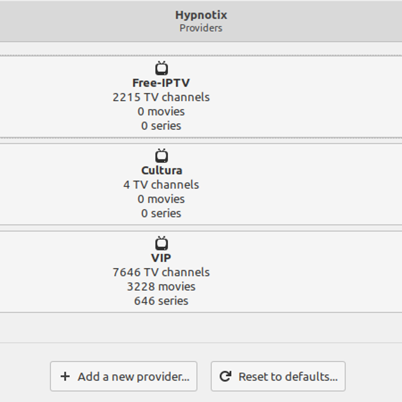This screenshot has height=402, width=402.
Task: Click the 646 series label under VIP
Action: (x=161, y=301)
